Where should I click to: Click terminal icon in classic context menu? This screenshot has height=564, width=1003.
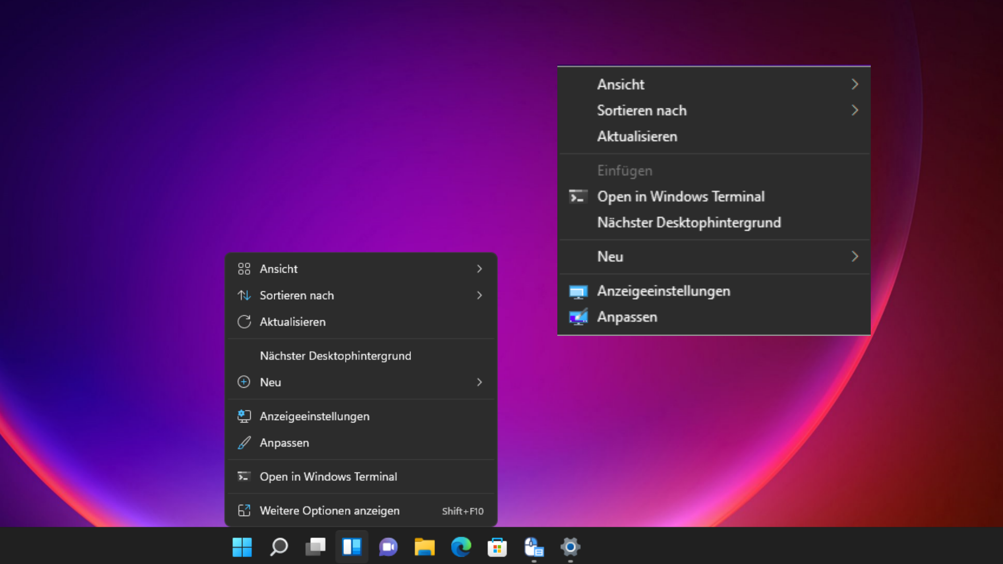(x=578, y=197)
